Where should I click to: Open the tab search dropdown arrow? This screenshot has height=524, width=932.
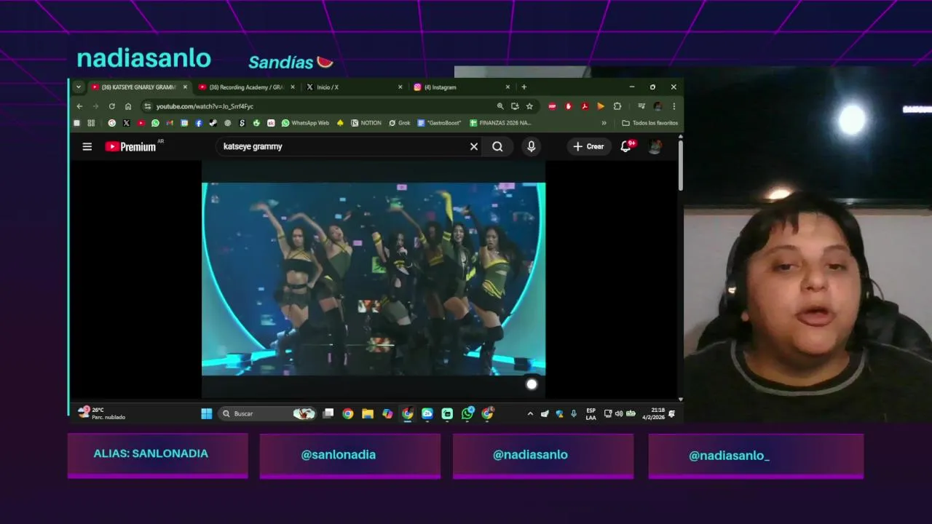pos(79,87)
